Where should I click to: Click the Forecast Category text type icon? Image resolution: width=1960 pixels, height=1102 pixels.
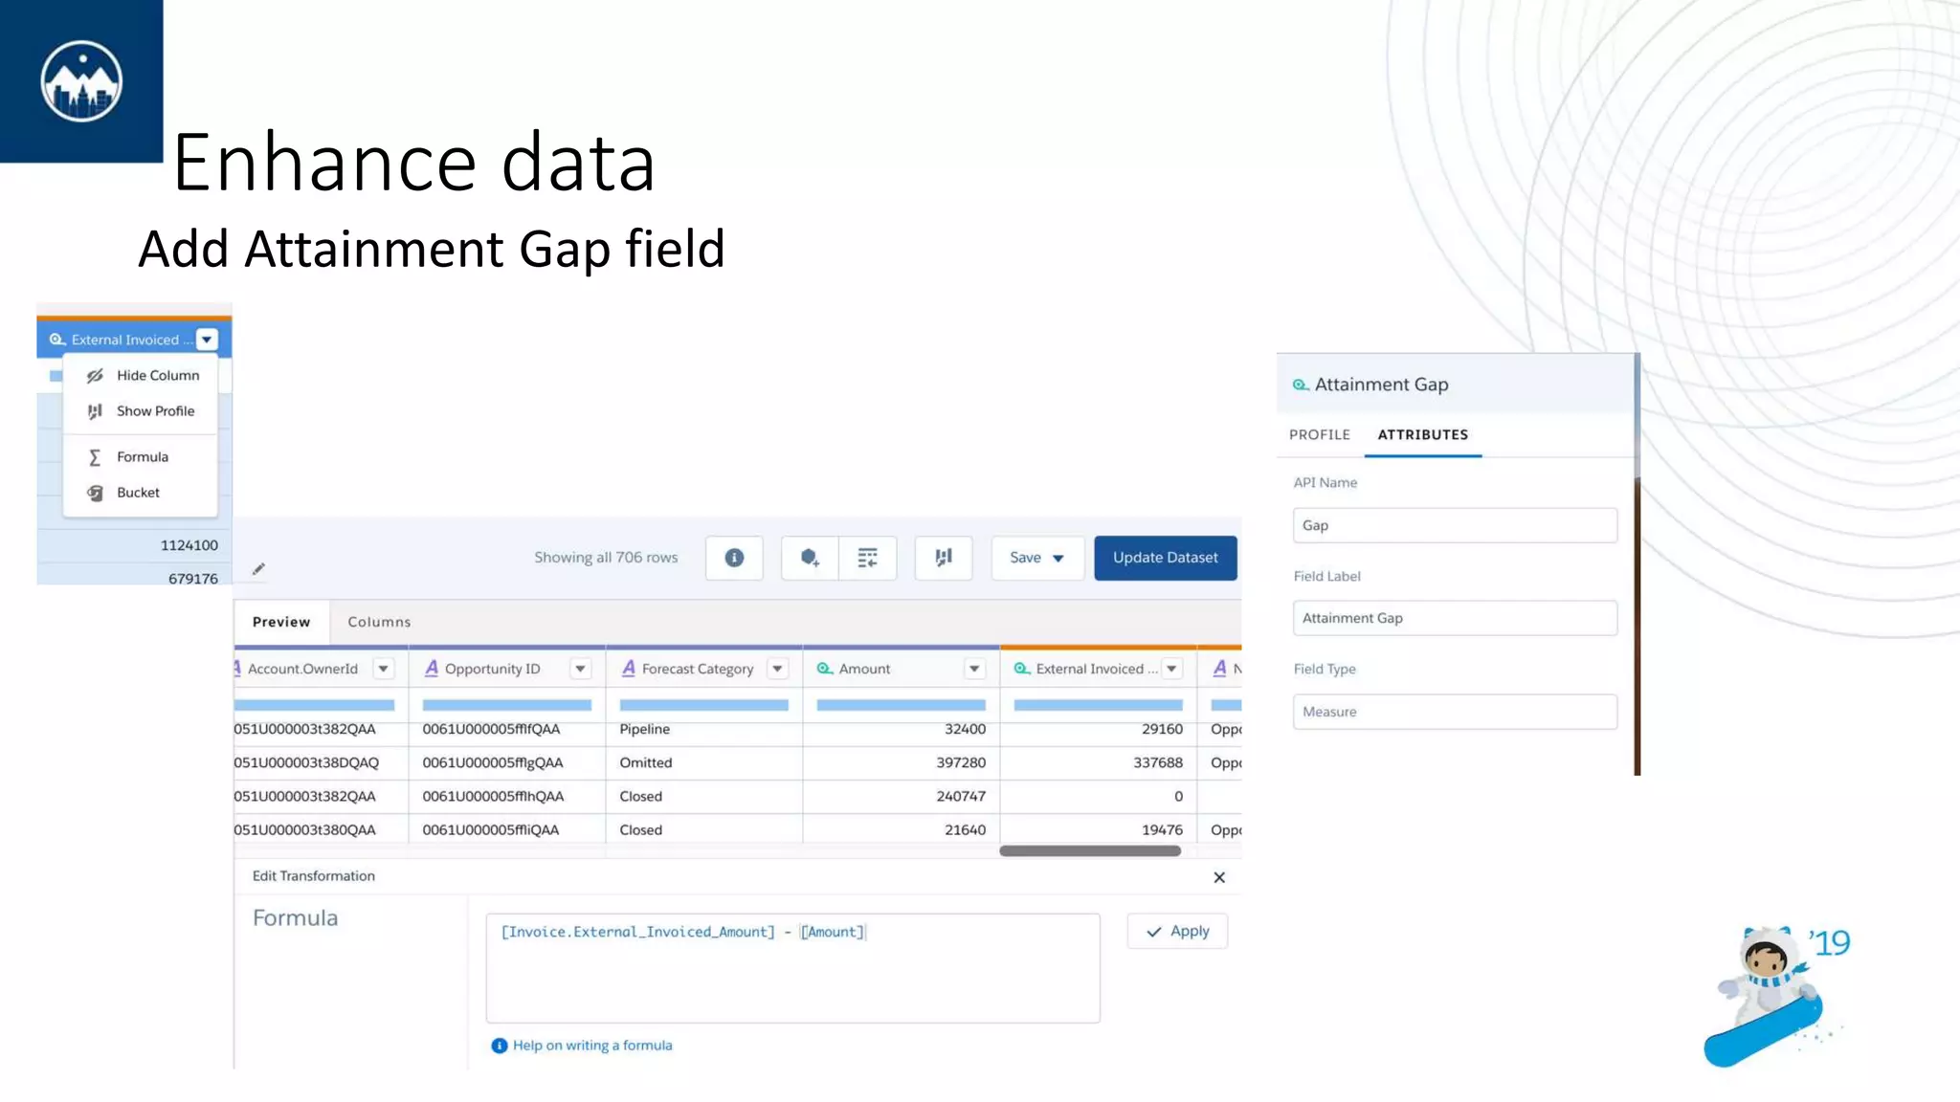pos(629,669)
